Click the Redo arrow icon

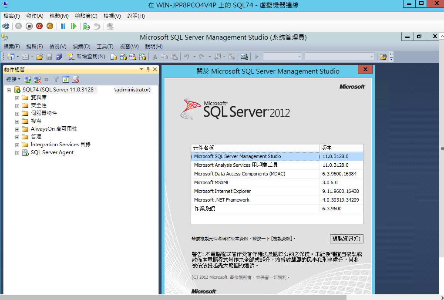(202, 57)
